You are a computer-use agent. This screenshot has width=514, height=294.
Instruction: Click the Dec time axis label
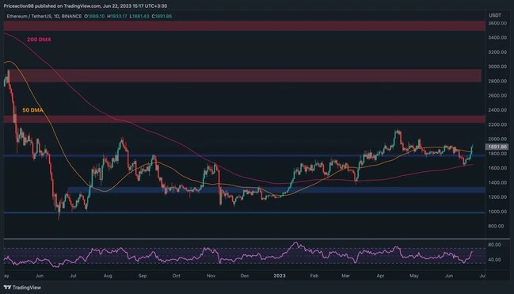click(x=245, y=276)
